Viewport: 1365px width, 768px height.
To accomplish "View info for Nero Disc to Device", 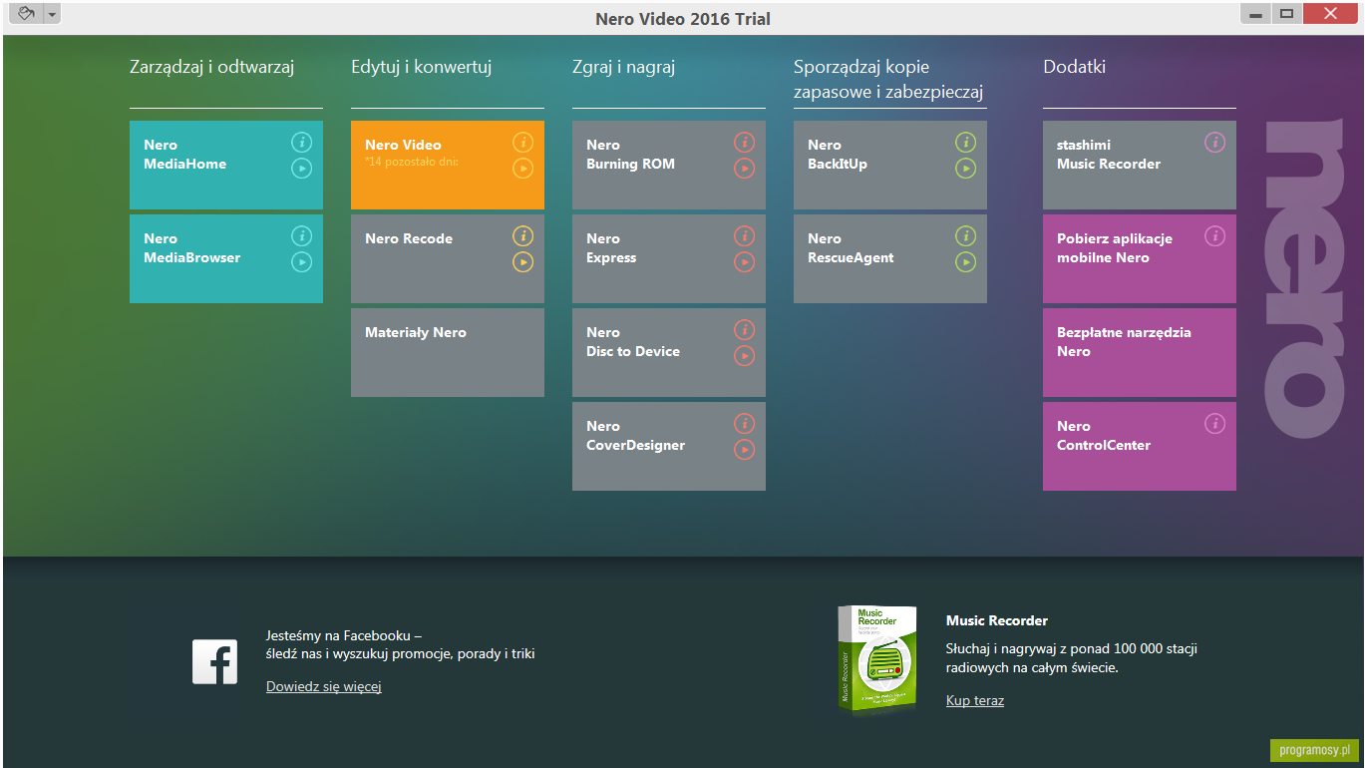I will click(744, 330).
